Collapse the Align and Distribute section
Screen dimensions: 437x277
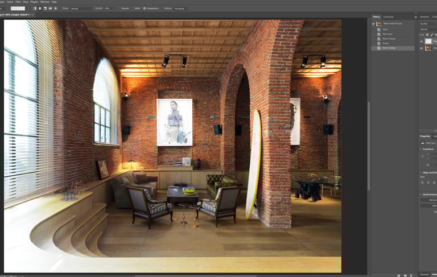[x=421, y=173]
